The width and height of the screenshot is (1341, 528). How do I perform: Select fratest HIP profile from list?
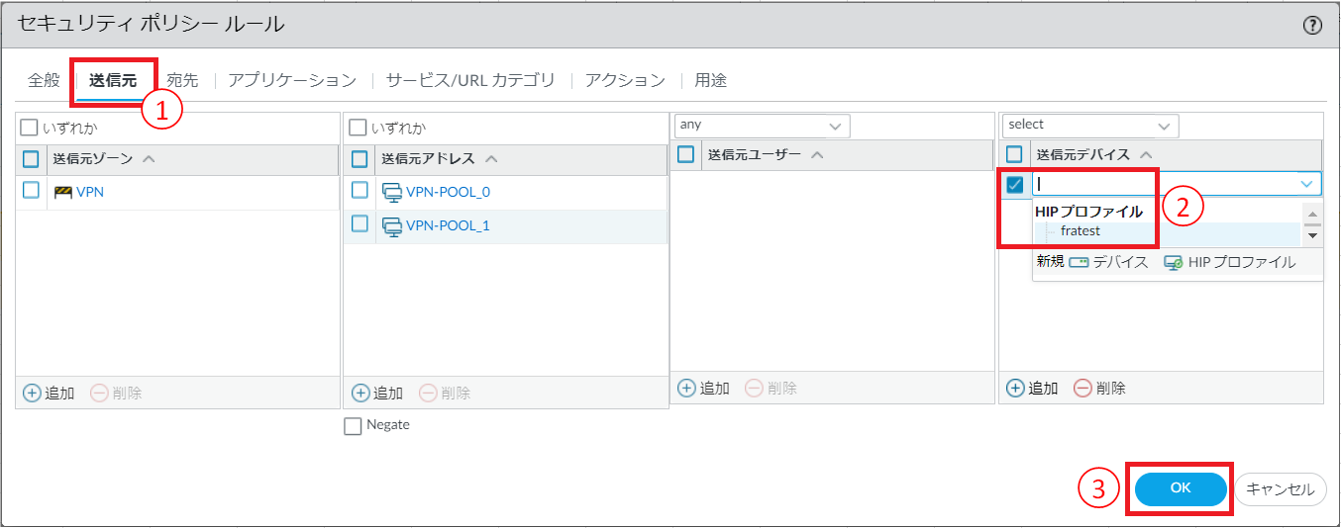(1080, 231)
